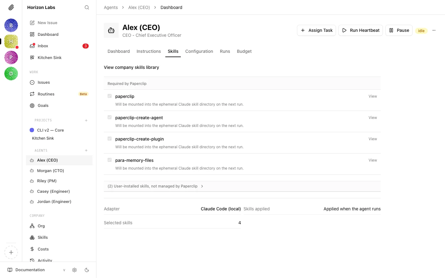Click the paperclip logo icon
The height and width of the screenshot is (278, 445).
click(11, 7)
